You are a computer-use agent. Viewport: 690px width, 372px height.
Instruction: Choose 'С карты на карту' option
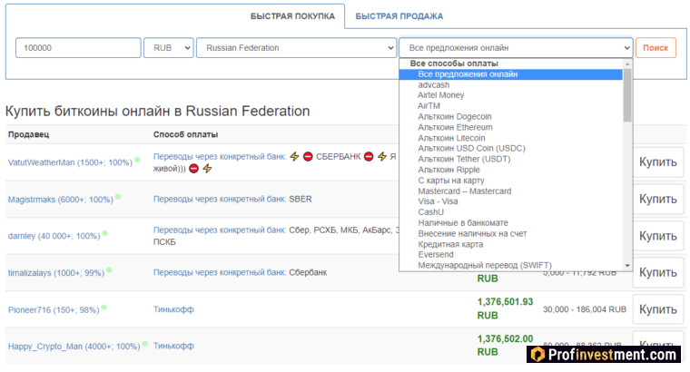451,181
